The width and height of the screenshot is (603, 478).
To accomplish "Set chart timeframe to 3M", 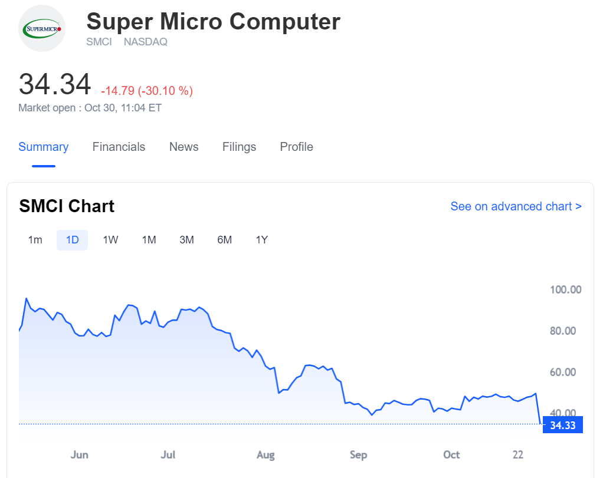I will pos(186,240).
